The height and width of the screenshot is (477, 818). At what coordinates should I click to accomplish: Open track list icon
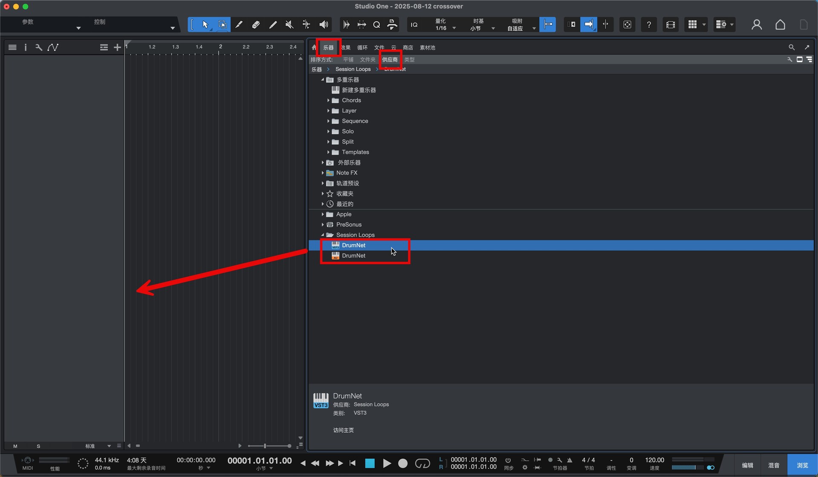(12, 47)
